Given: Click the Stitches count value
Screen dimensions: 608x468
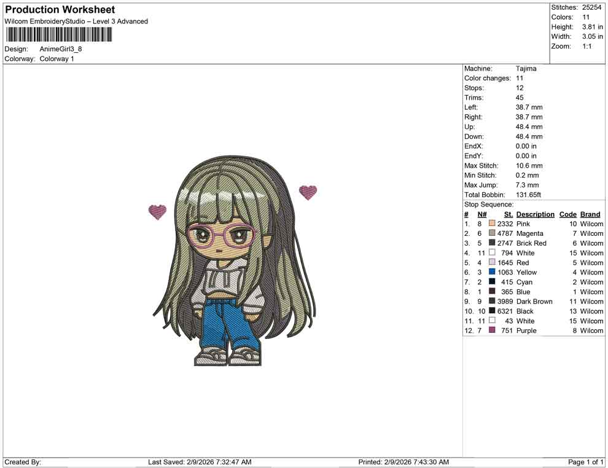Looking at the screenshot, I should [592, 7].
